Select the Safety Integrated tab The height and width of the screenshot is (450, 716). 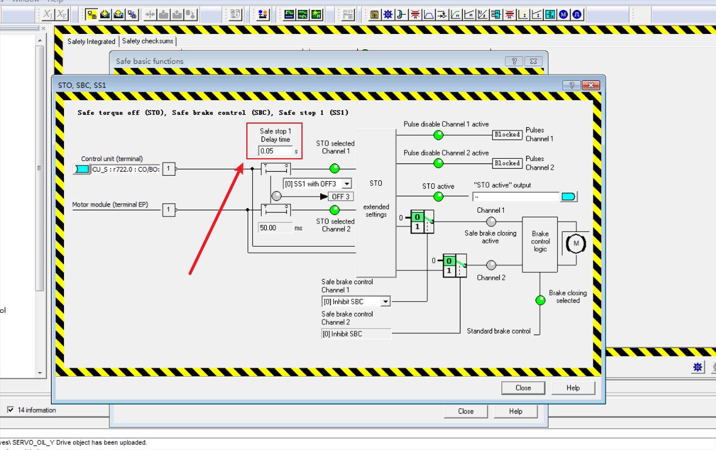tap(91, 42)
